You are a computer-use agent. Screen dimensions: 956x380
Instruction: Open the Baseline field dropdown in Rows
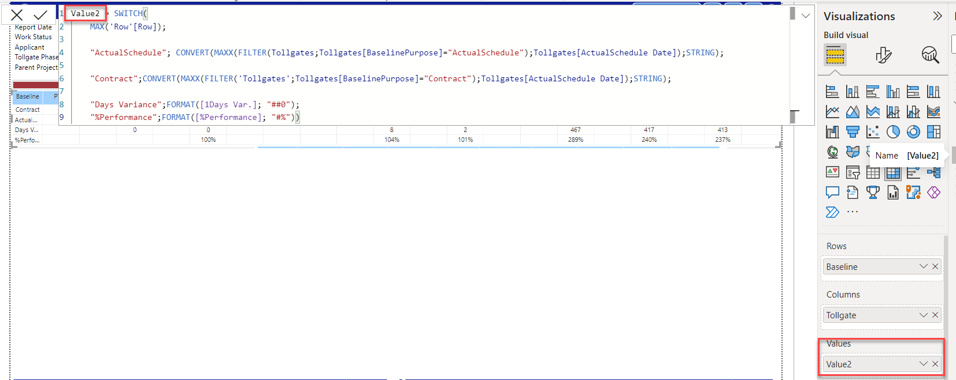pos(923,266)
